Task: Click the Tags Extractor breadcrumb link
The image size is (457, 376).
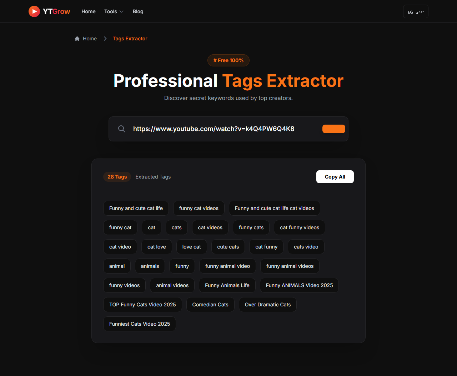Action: pos(130,38)
